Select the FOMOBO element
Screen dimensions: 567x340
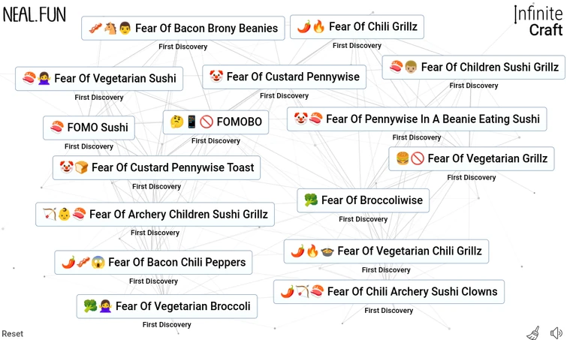[x=216, y=122]
